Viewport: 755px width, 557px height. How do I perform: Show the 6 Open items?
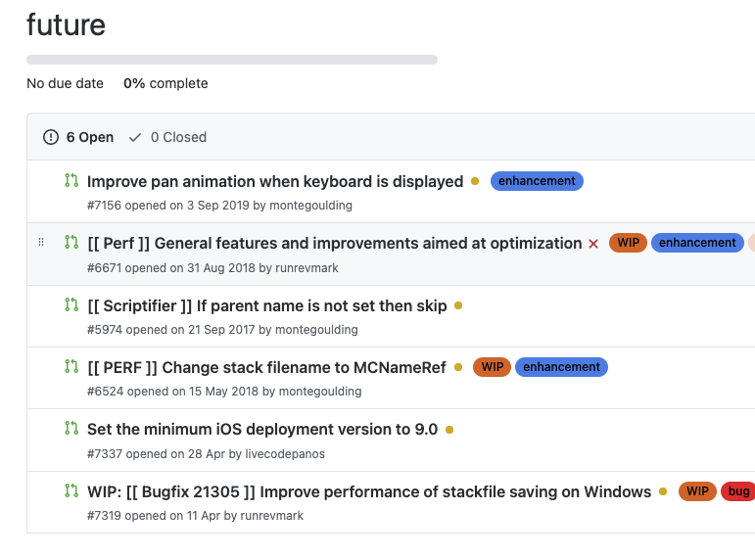(78, 137)
